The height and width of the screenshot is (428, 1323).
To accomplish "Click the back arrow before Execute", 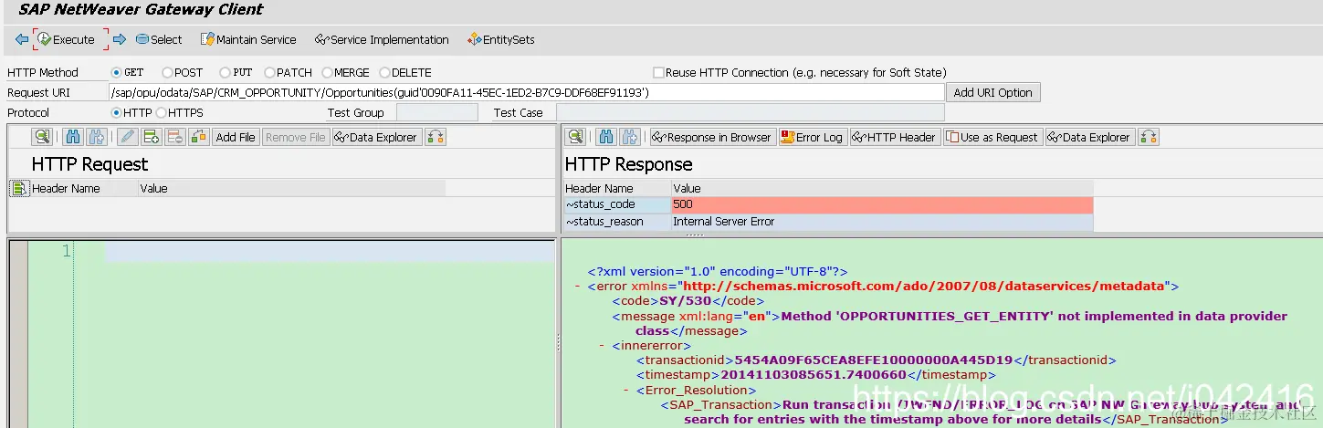I will 22,39.
